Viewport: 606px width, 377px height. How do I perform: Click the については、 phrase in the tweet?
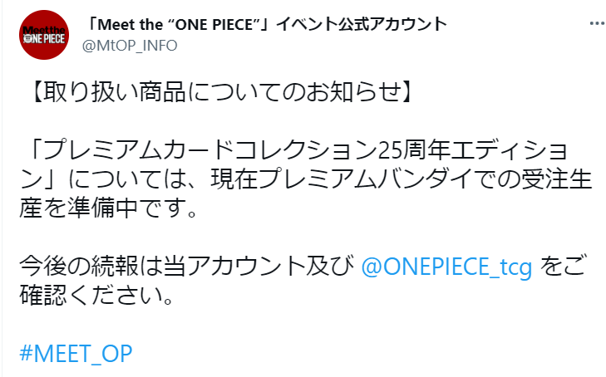click(x=135, y=180)
